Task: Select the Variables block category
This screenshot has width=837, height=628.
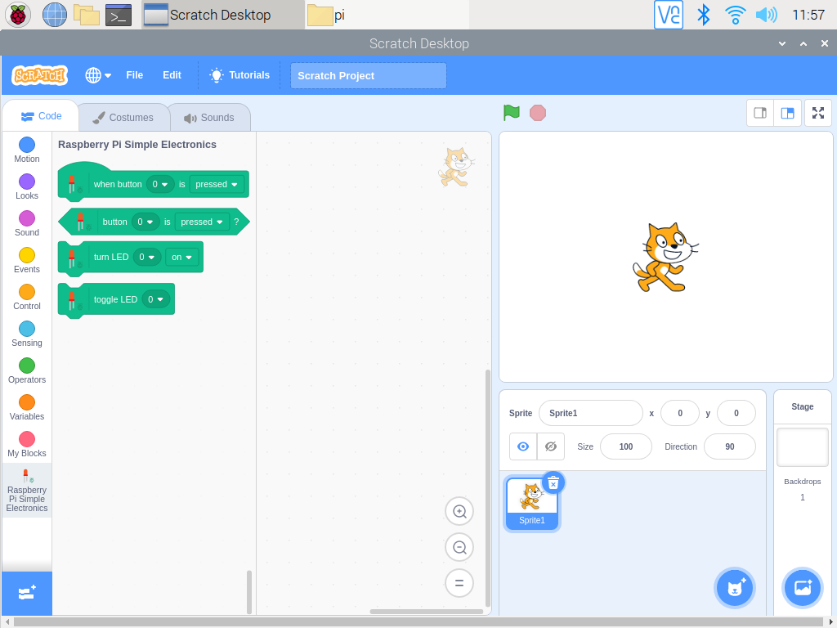Action: pyautogui.click(x=27, y=408)
